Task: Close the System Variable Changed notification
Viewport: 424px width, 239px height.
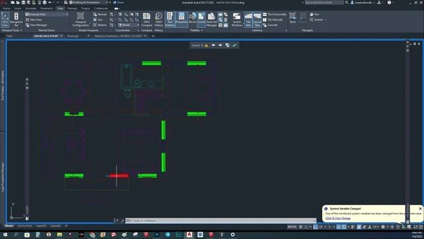Action: [420, 208]
